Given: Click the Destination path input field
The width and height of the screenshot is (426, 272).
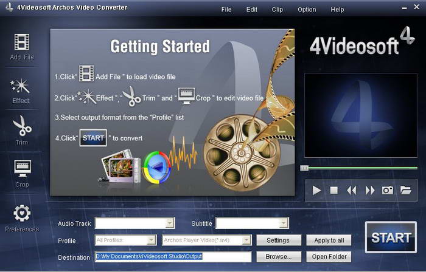Looking at the screenshot, I should click(173, 257).
